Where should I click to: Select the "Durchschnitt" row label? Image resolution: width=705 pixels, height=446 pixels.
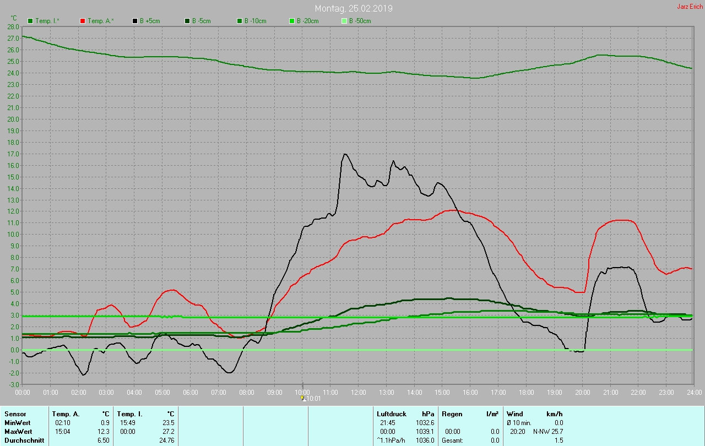tap(23, 440)
